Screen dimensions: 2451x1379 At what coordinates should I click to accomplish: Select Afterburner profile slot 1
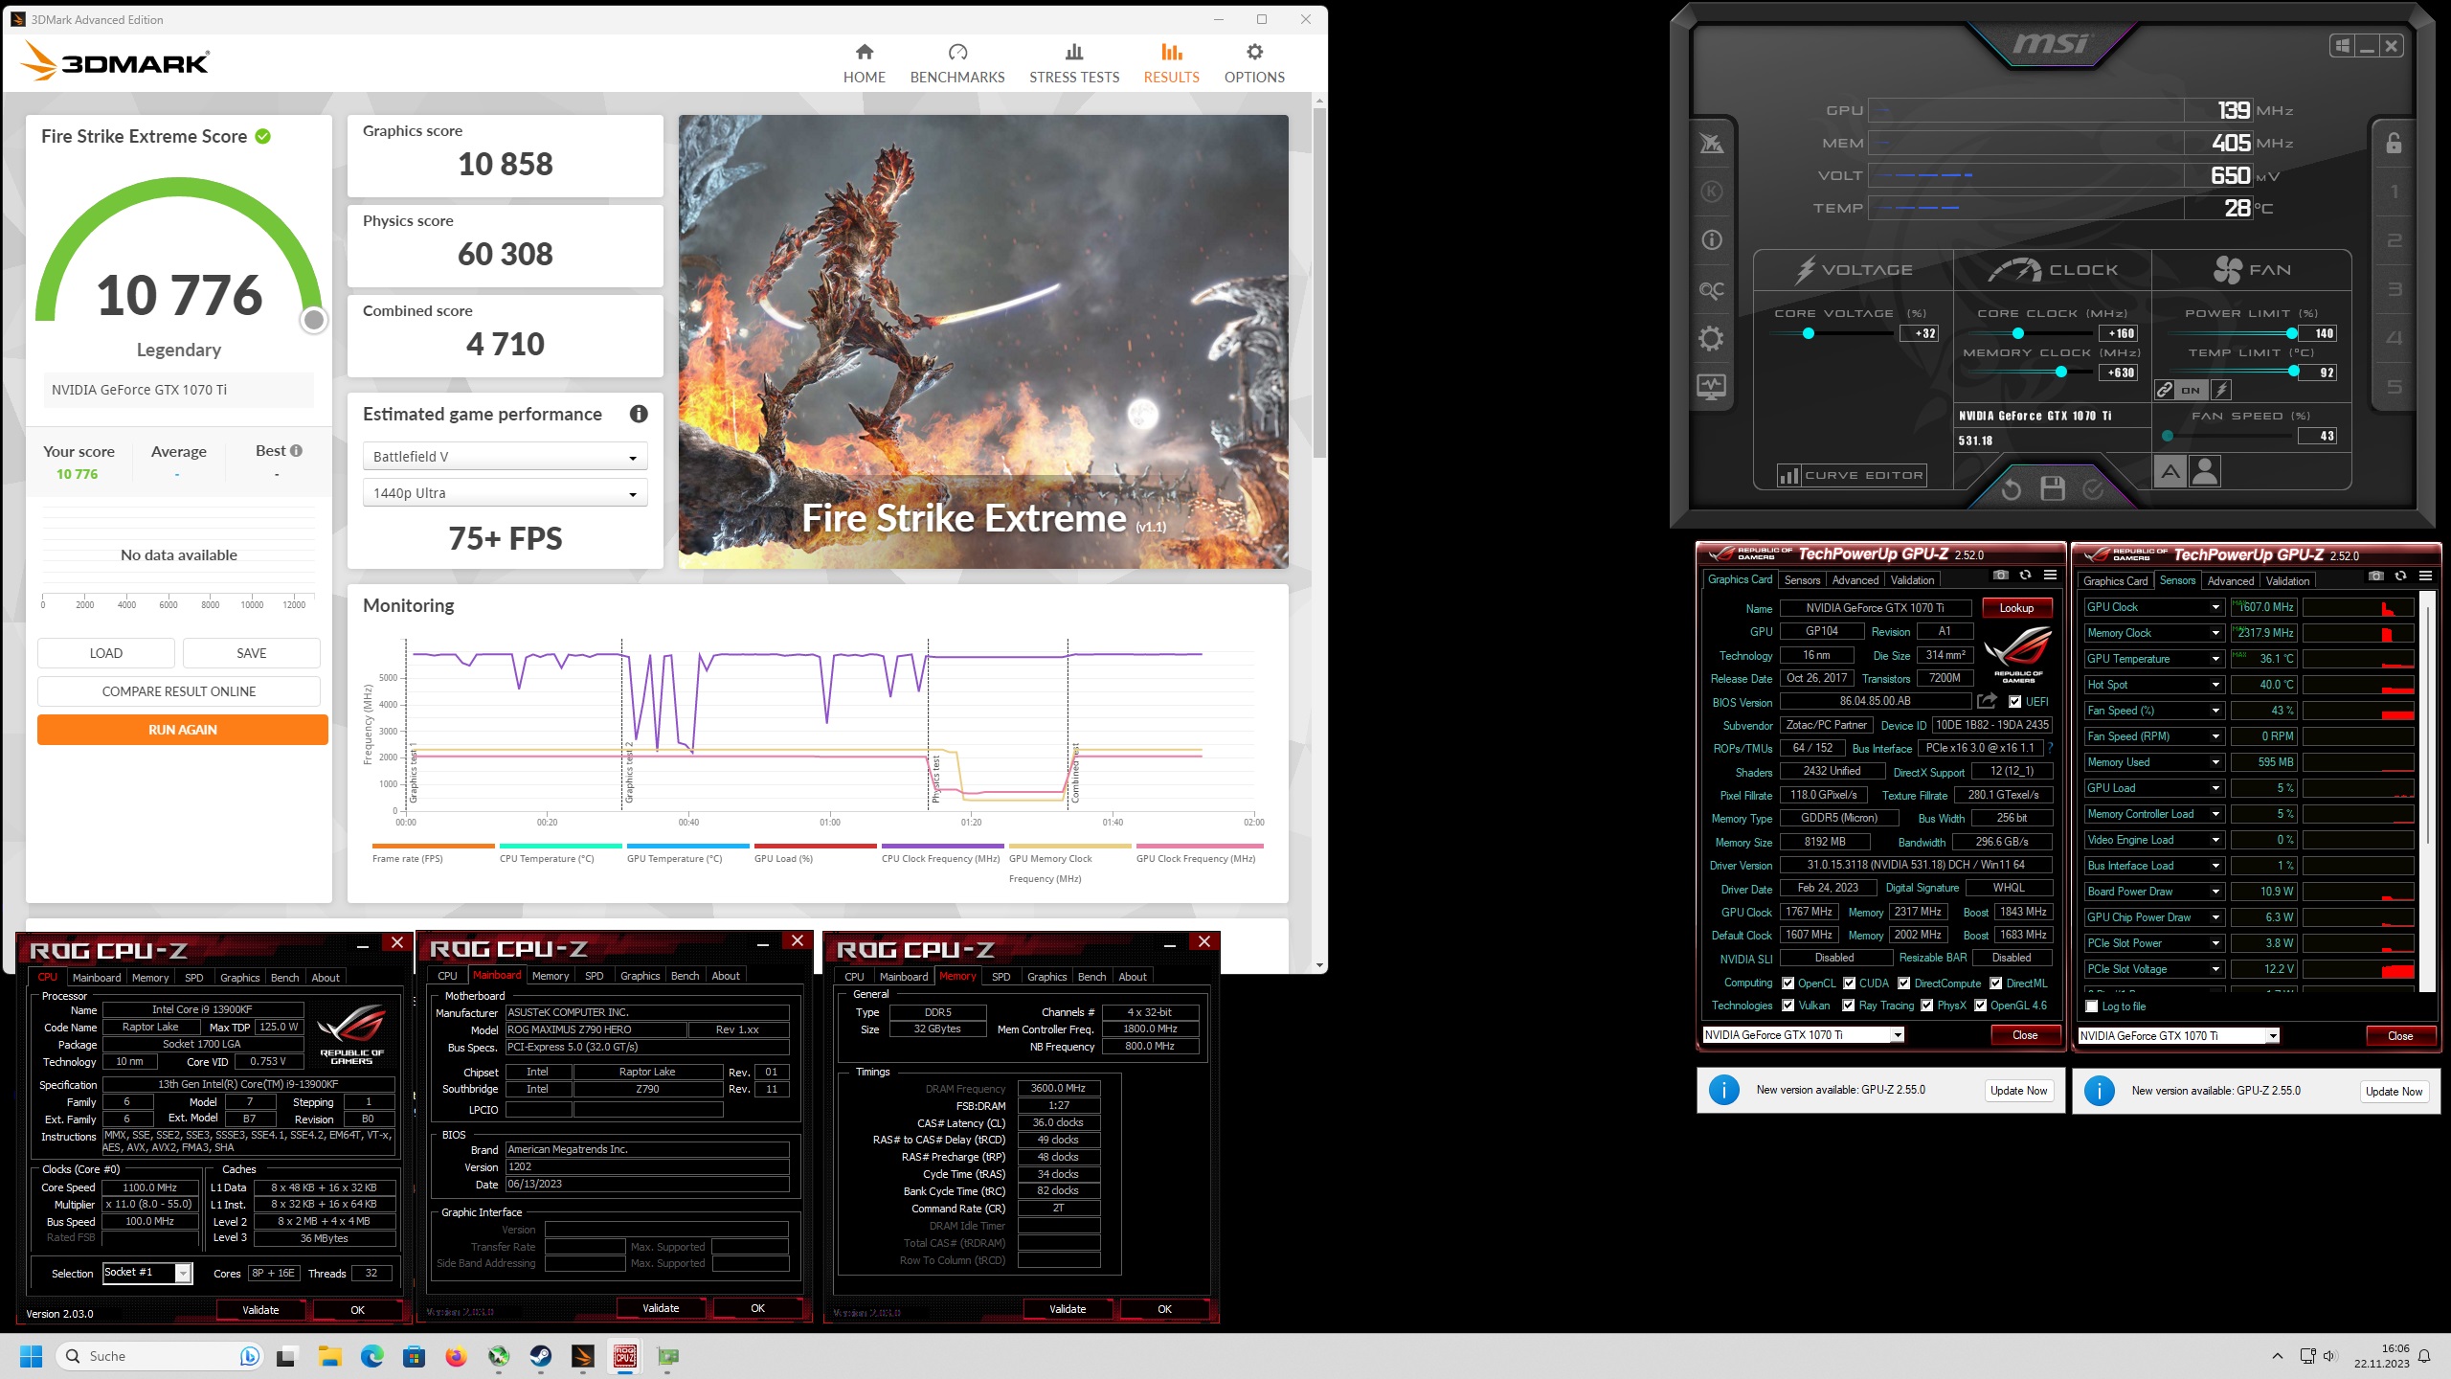(2394, 192)
